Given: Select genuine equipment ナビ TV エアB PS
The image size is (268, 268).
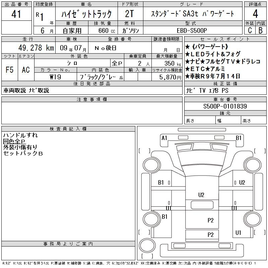Looking at the screenshot, I should [207, 90].
